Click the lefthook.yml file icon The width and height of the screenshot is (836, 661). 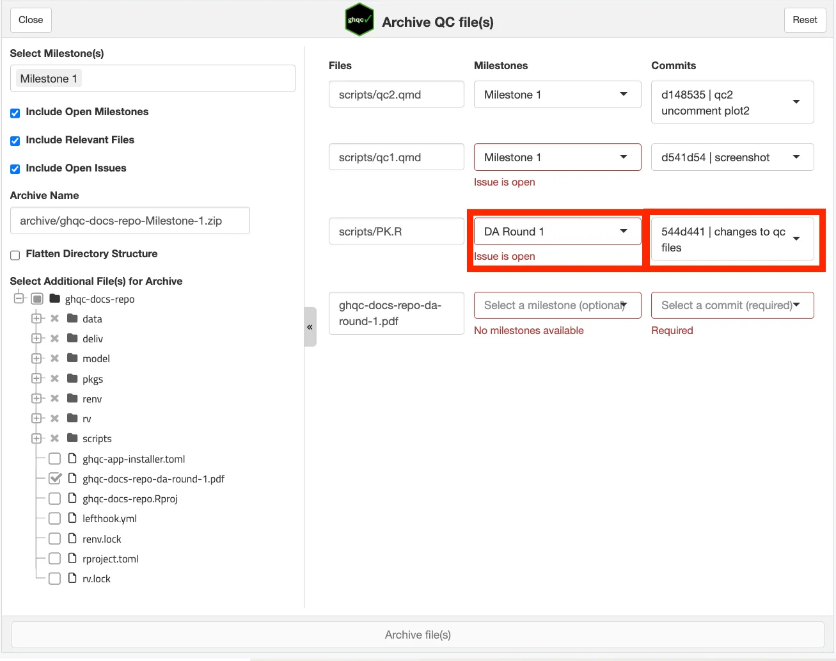pyautogui.click(x=72, y=518)
